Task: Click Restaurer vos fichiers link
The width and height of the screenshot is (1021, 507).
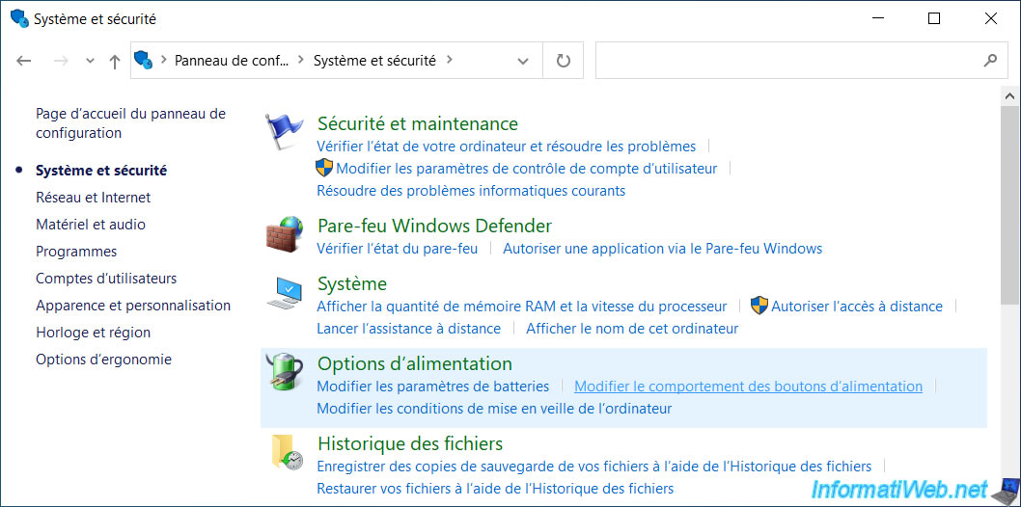Action: (495, 488)
